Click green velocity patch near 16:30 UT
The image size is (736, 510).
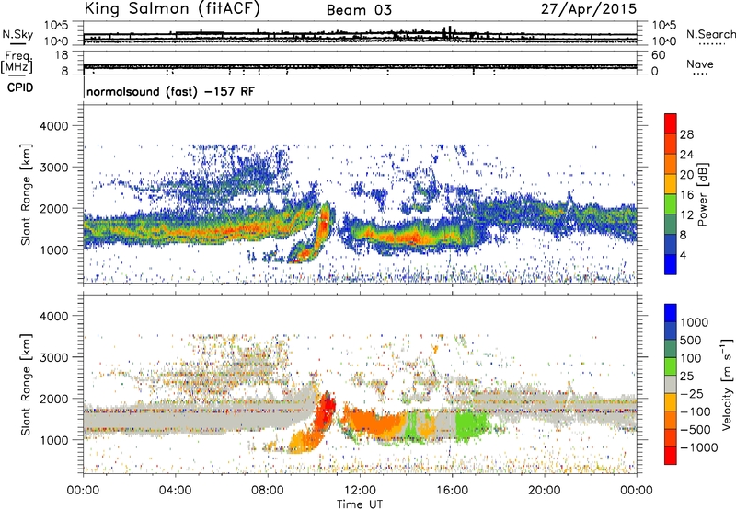472,425
